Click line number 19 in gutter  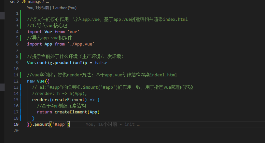[x=16, y=124]
